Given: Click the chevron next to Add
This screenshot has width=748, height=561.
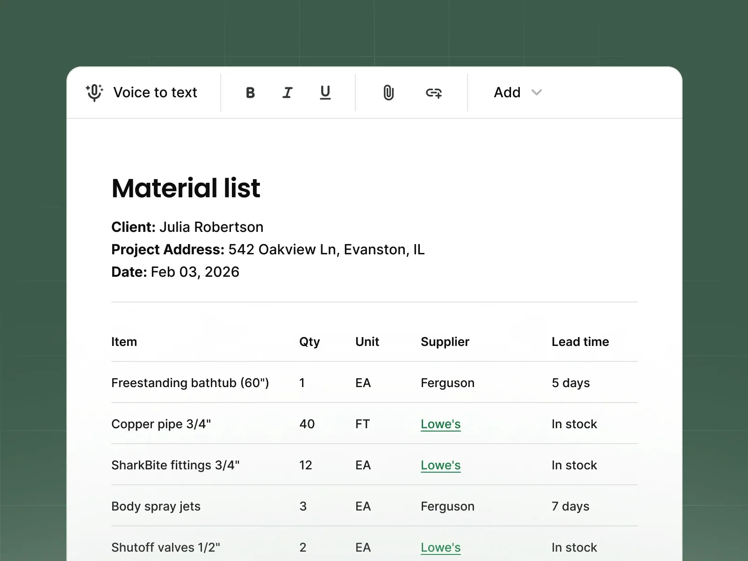Looking at the screenshot, I should pyautogui.click(x=536, y=93).
